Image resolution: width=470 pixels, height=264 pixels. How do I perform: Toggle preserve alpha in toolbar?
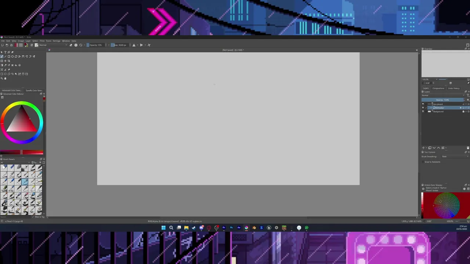pos(76,45)
